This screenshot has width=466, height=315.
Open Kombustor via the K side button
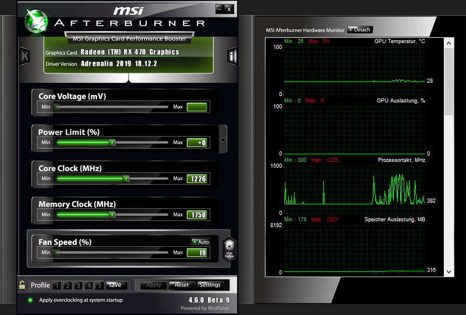coord(24,56)
